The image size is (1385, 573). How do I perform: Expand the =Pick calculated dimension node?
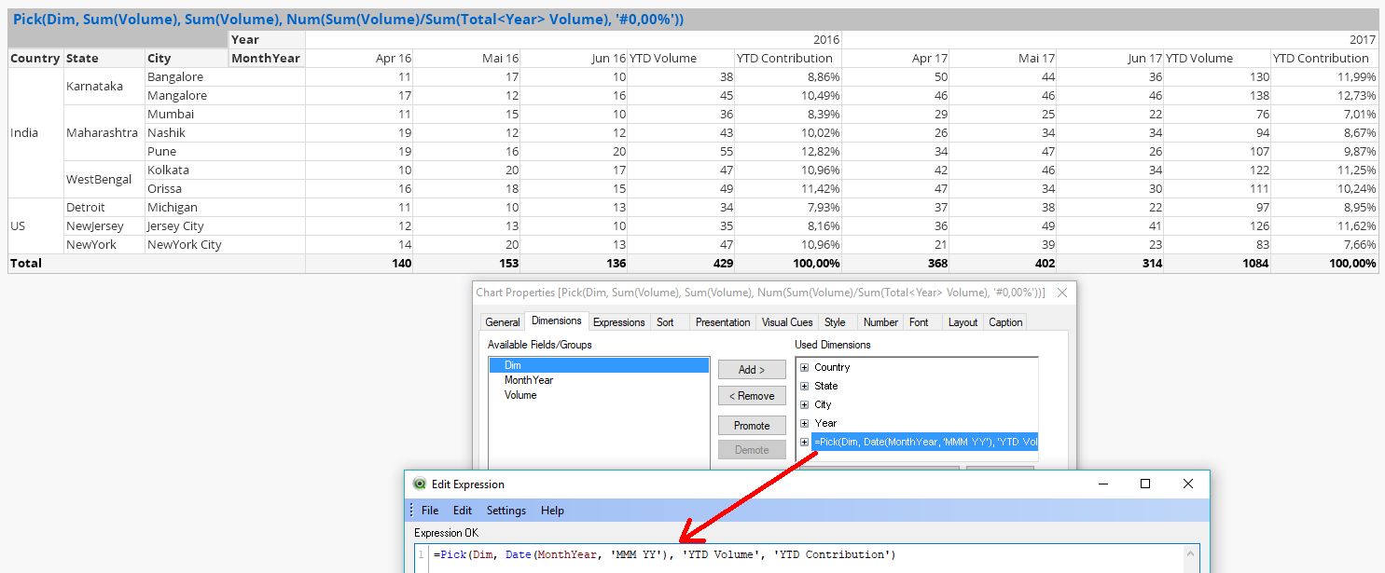pos(804,442)
